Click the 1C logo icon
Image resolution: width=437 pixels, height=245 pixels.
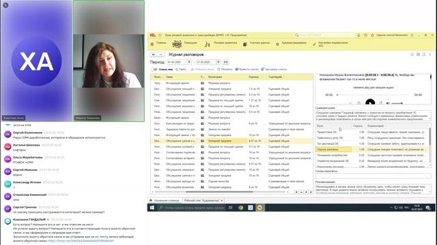(x=152, y=35)
